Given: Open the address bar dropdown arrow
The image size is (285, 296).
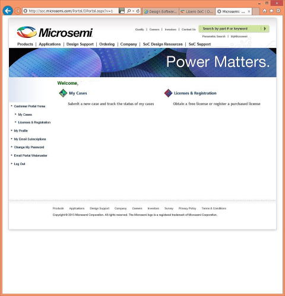Looking at the screenshot, I should (x=133, y=11).
